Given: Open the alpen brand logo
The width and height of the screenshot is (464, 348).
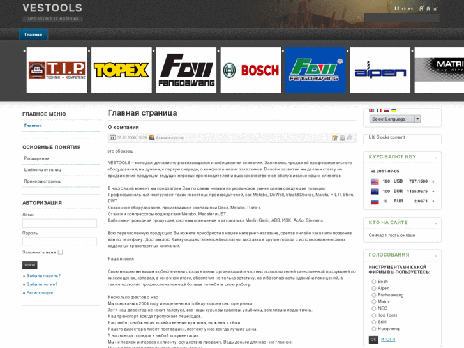Looking at the screenshot, I should click(380, 70).
